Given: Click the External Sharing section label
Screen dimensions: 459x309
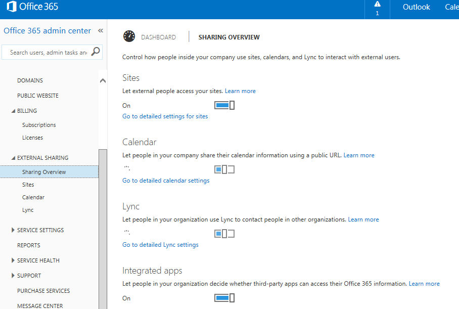Looking at the screenshot, I should click(x=43, y=158).
